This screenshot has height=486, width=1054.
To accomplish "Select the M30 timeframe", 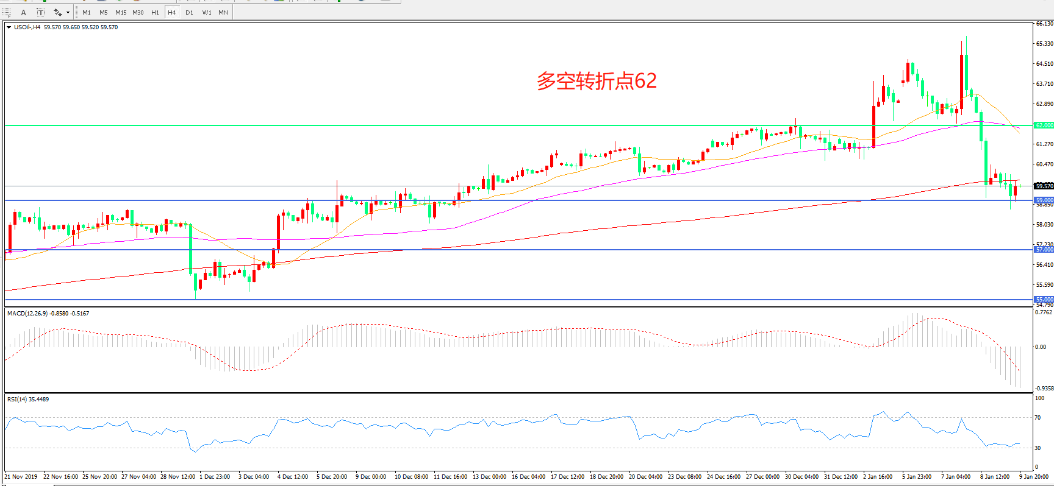I will (138, 12).
